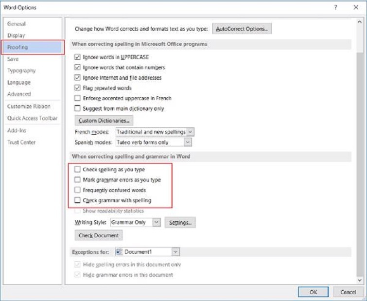367x301 pixels.
Task: Click the Help question mark icon
Action: click(335, 8)
